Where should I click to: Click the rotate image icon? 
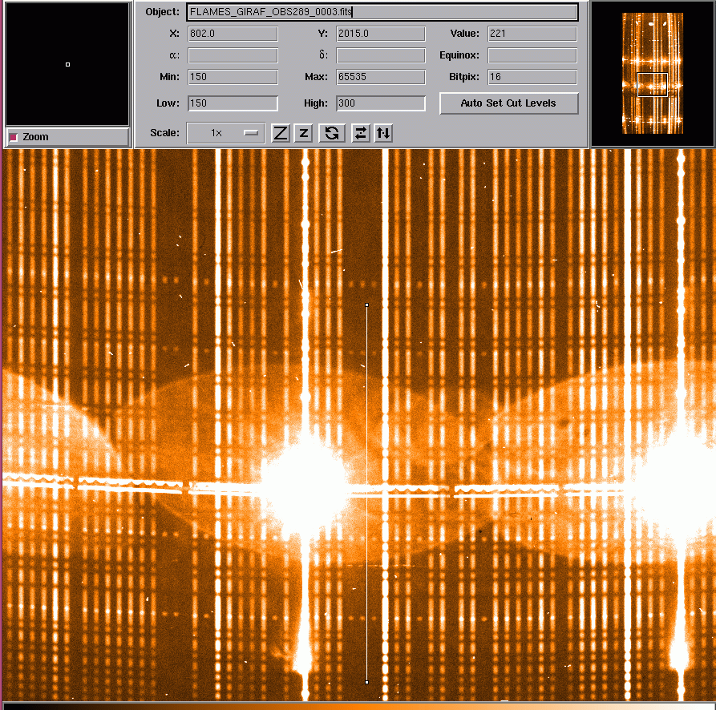[331, 133]
